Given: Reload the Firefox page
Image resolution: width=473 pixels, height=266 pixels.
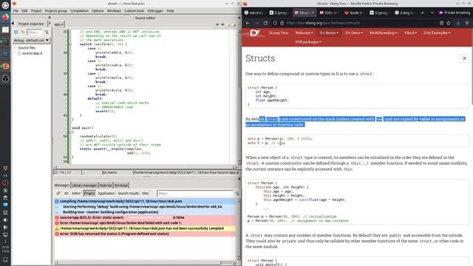Looking at the screenshot, I should pyautogui.click(x=265, y=23).
